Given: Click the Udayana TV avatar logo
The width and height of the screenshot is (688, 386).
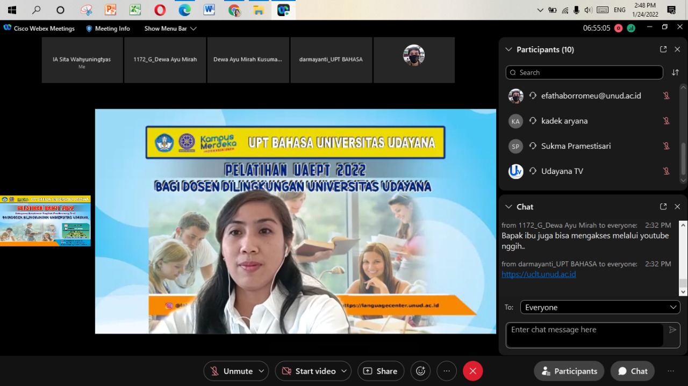Looking at the screenshot, I should click(515, 171).
